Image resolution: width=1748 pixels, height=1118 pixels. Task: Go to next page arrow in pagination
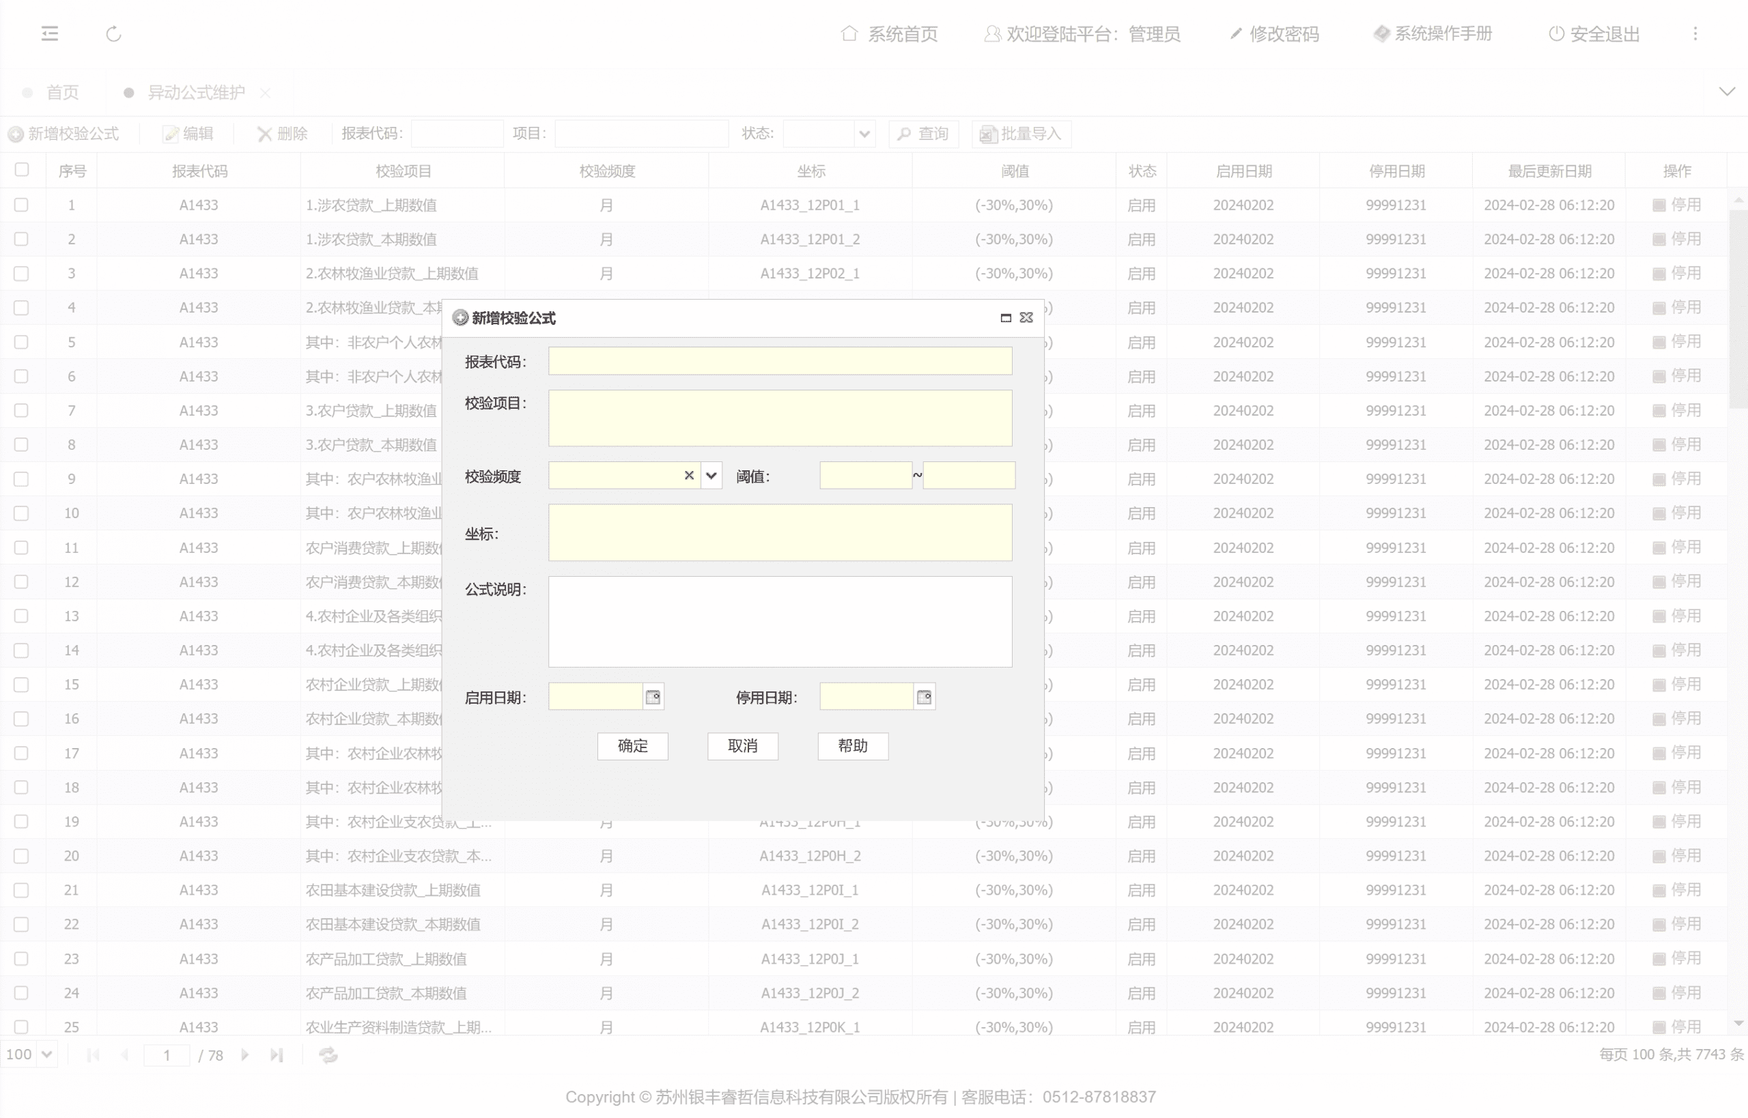point(244,1055)
